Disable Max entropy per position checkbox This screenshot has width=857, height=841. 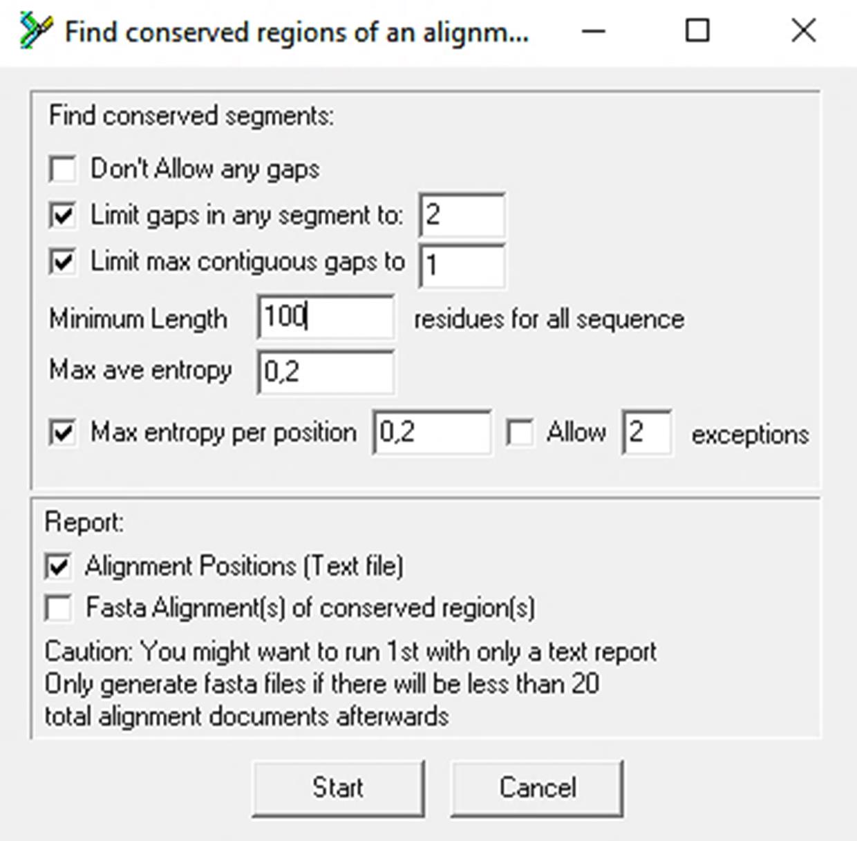tap(63, 433)
